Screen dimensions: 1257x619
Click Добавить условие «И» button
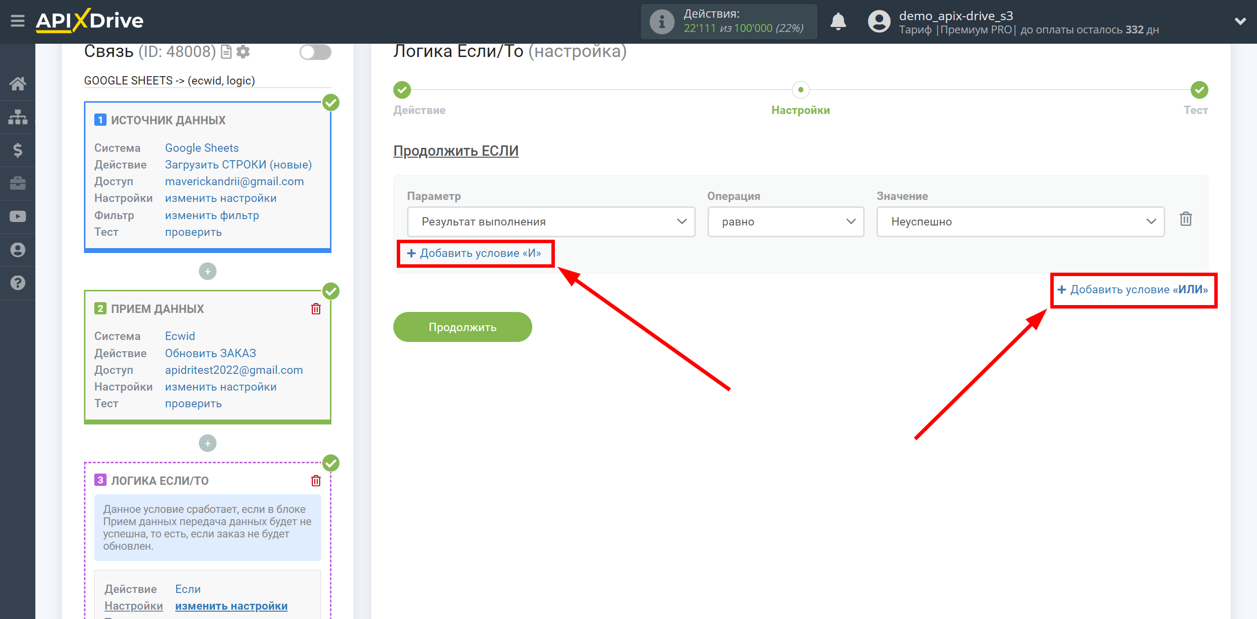[474, 253]
